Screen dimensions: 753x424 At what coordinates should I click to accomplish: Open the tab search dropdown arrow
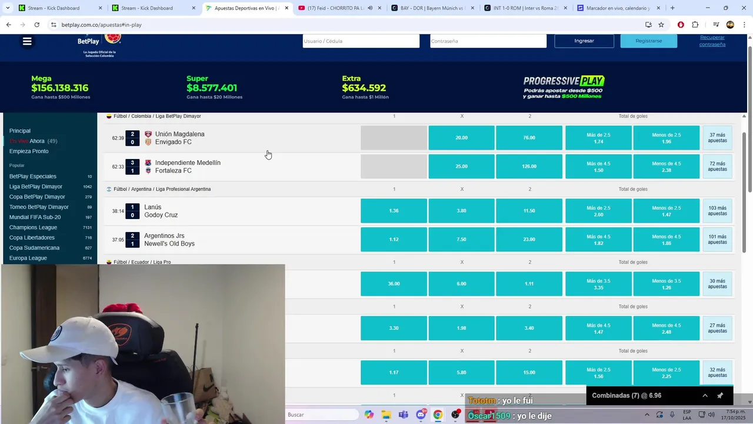click(x=8, y=8)
